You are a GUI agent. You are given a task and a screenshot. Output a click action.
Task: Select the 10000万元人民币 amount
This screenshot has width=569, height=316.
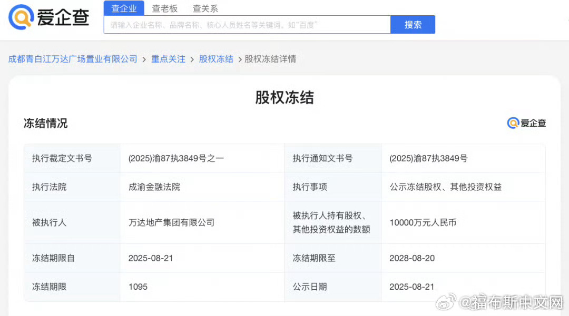[423, 222]
